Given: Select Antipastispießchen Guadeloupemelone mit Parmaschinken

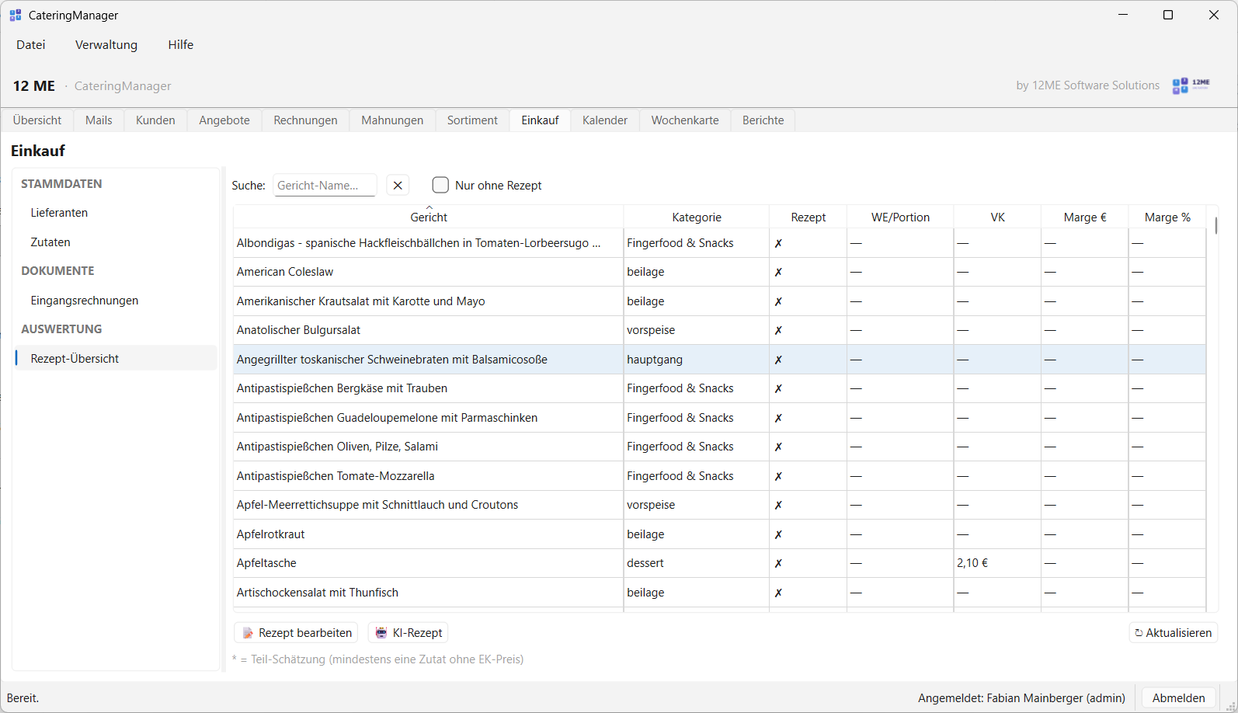Looking at the screenshot, I should click(719, 418).
